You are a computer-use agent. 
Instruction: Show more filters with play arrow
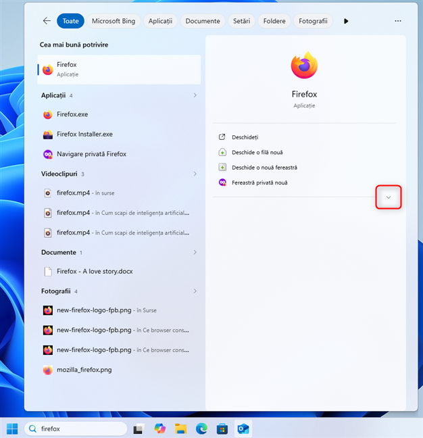[346, 21]
